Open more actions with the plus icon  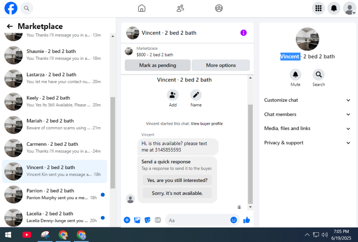coord(127,220)
